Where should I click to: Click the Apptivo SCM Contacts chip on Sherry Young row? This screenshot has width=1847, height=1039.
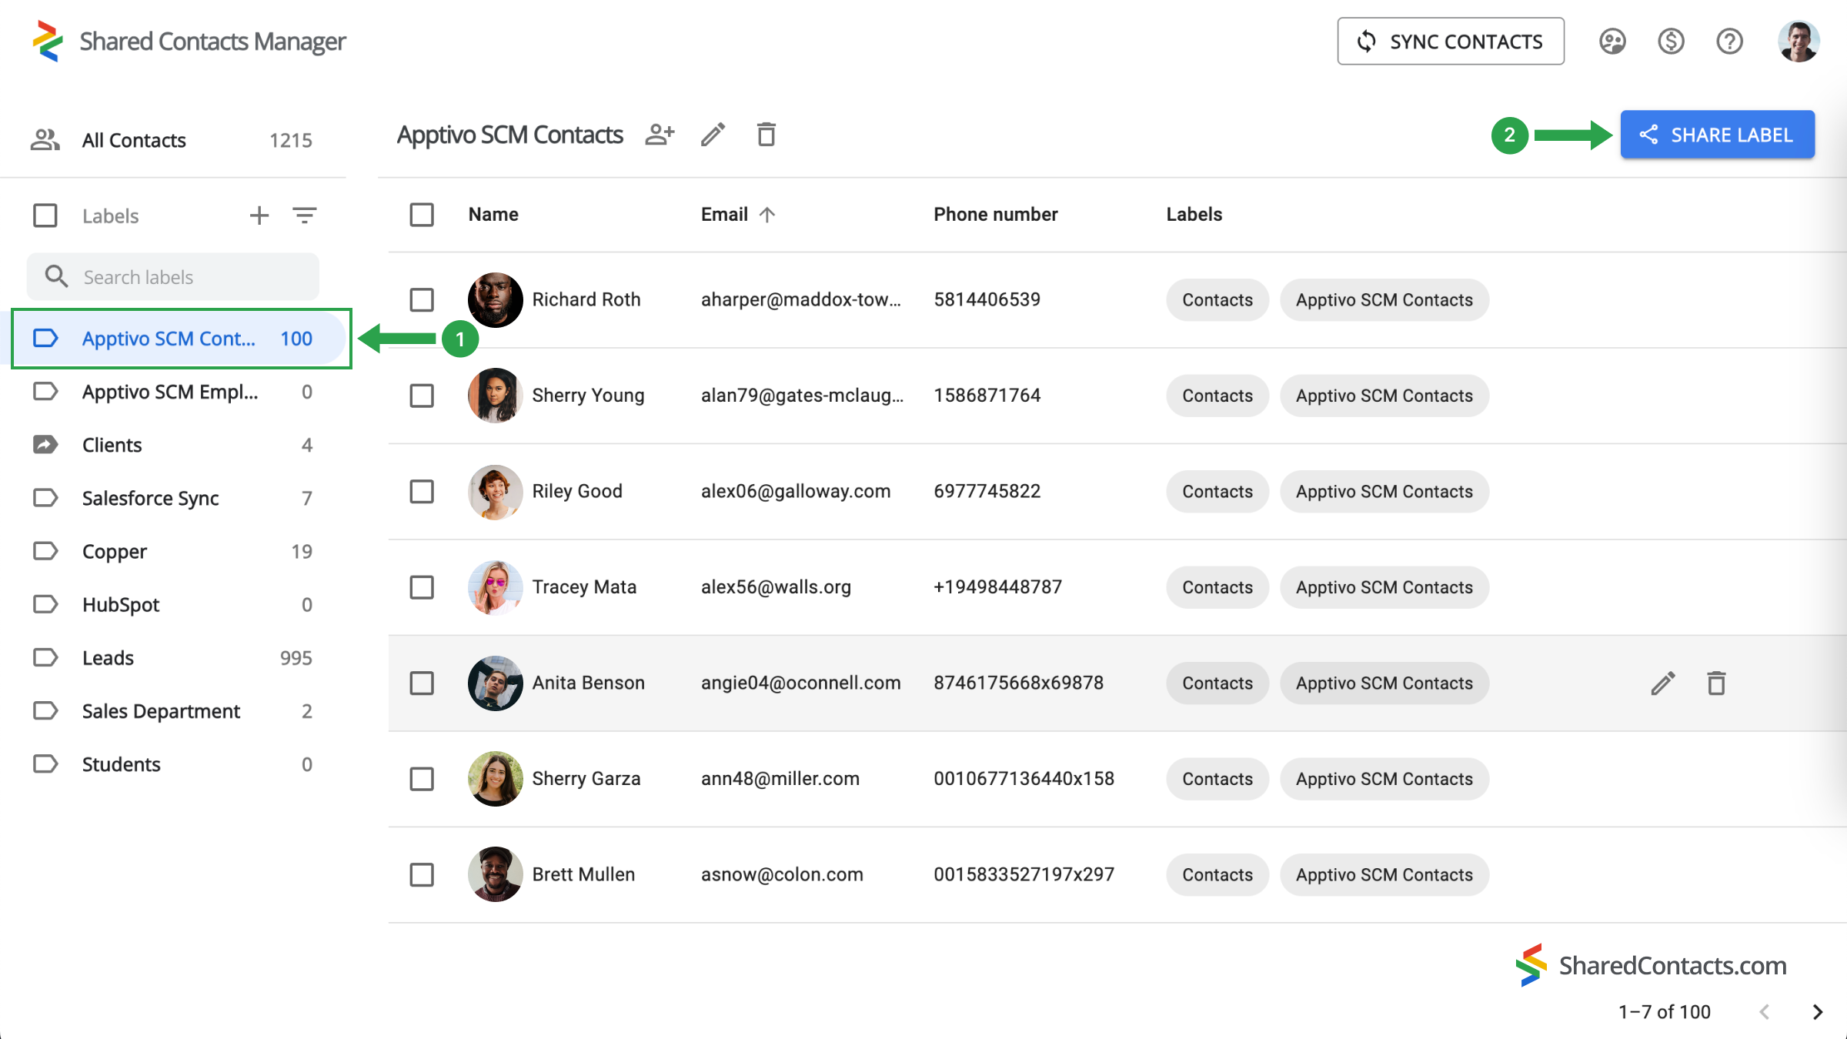point(1384,396)
